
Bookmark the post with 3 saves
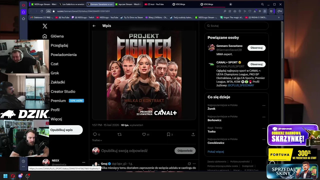(170, 134)
